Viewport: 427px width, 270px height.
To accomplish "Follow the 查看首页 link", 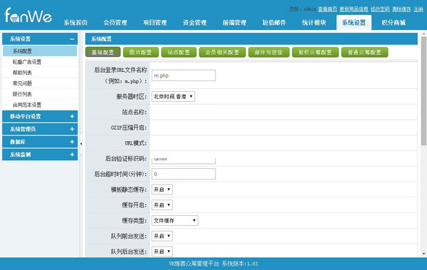I will pos(327,9).
